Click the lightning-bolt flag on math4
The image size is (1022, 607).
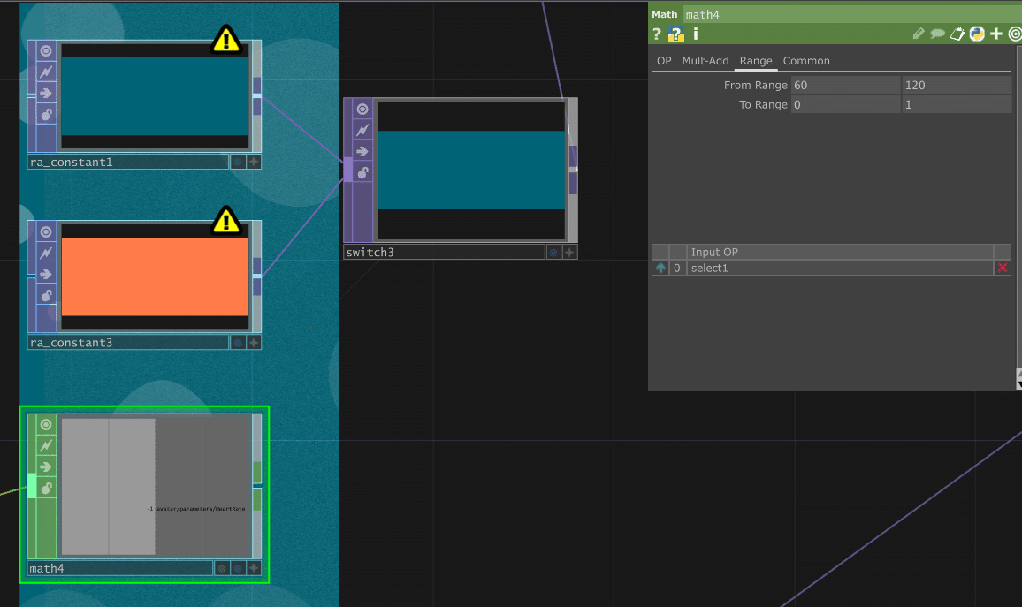(x=46, y=445)
